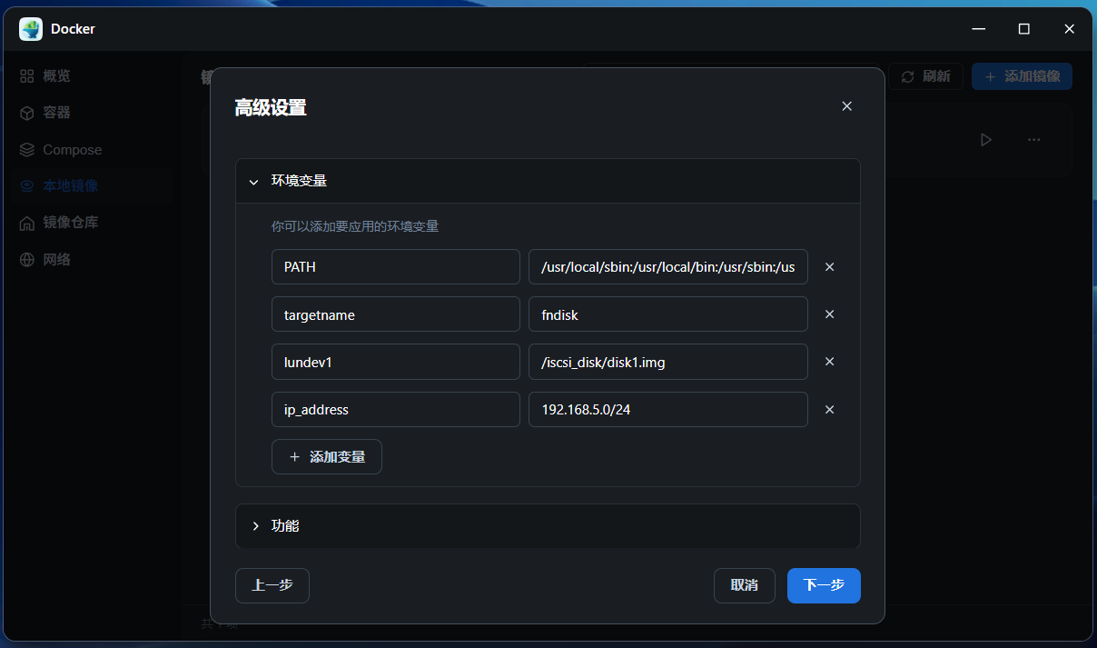
Task: Select 镜像仓库 in the sidebar
Action: pyautogui.click(x=70, y=223)
